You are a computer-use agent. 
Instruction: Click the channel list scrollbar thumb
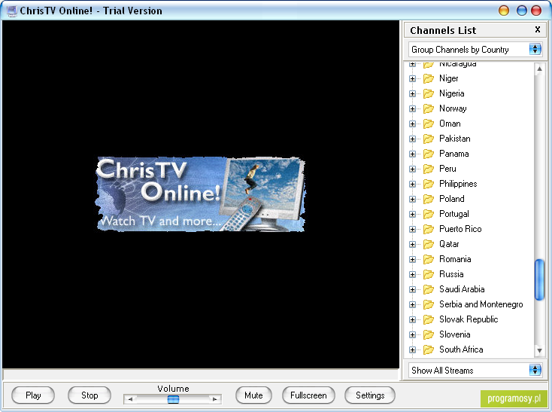(539, 280)
